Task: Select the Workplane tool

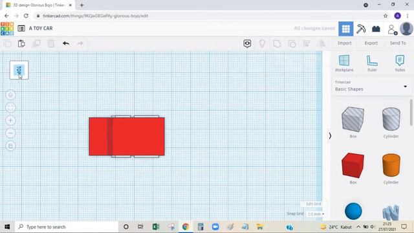Action: click(344, 63)
